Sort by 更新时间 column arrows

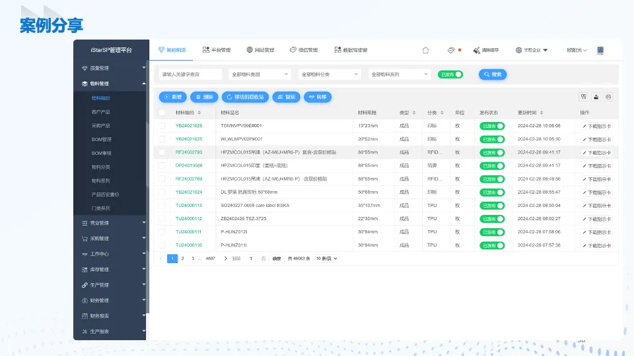[542, 113]
